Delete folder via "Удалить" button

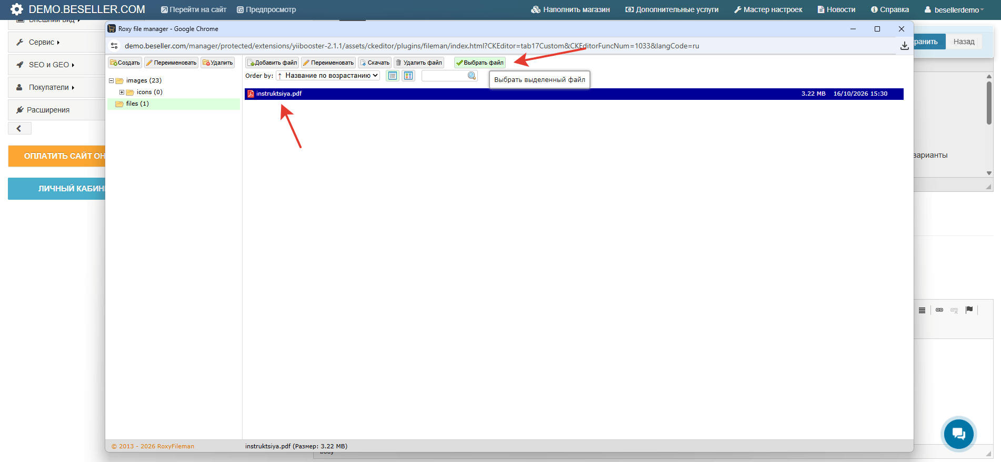[x=217, y=63]
